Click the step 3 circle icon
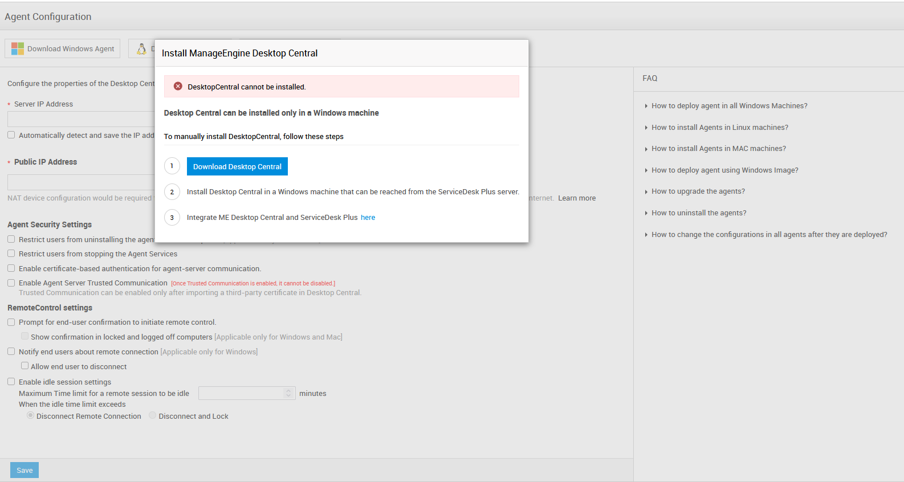 coord(172,218)
